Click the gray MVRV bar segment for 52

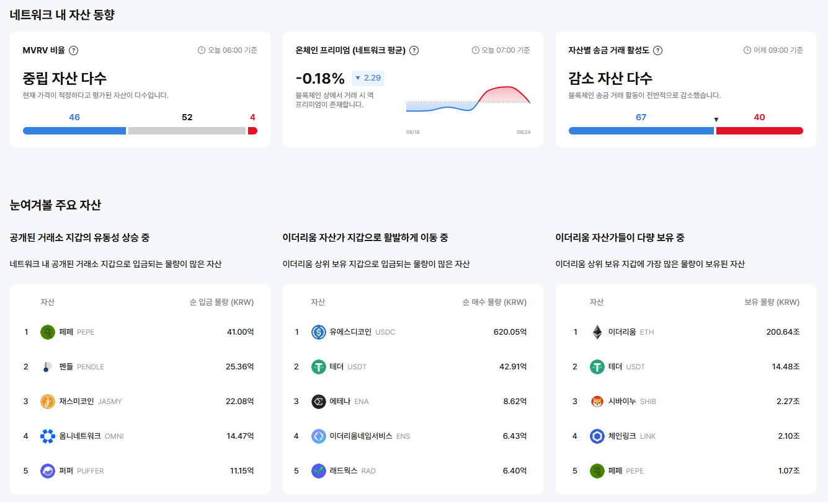pos(187,131)
